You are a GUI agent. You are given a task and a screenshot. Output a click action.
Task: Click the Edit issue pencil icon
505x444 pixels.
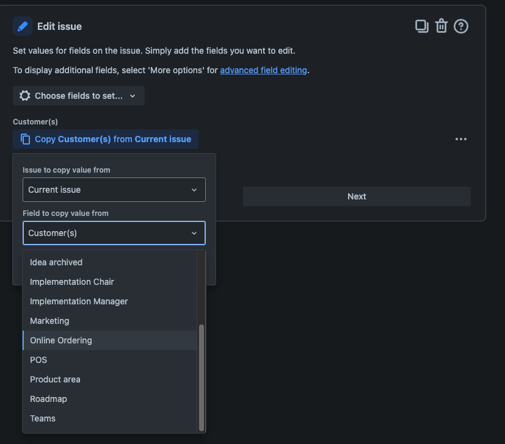click(x=23, y=26)
